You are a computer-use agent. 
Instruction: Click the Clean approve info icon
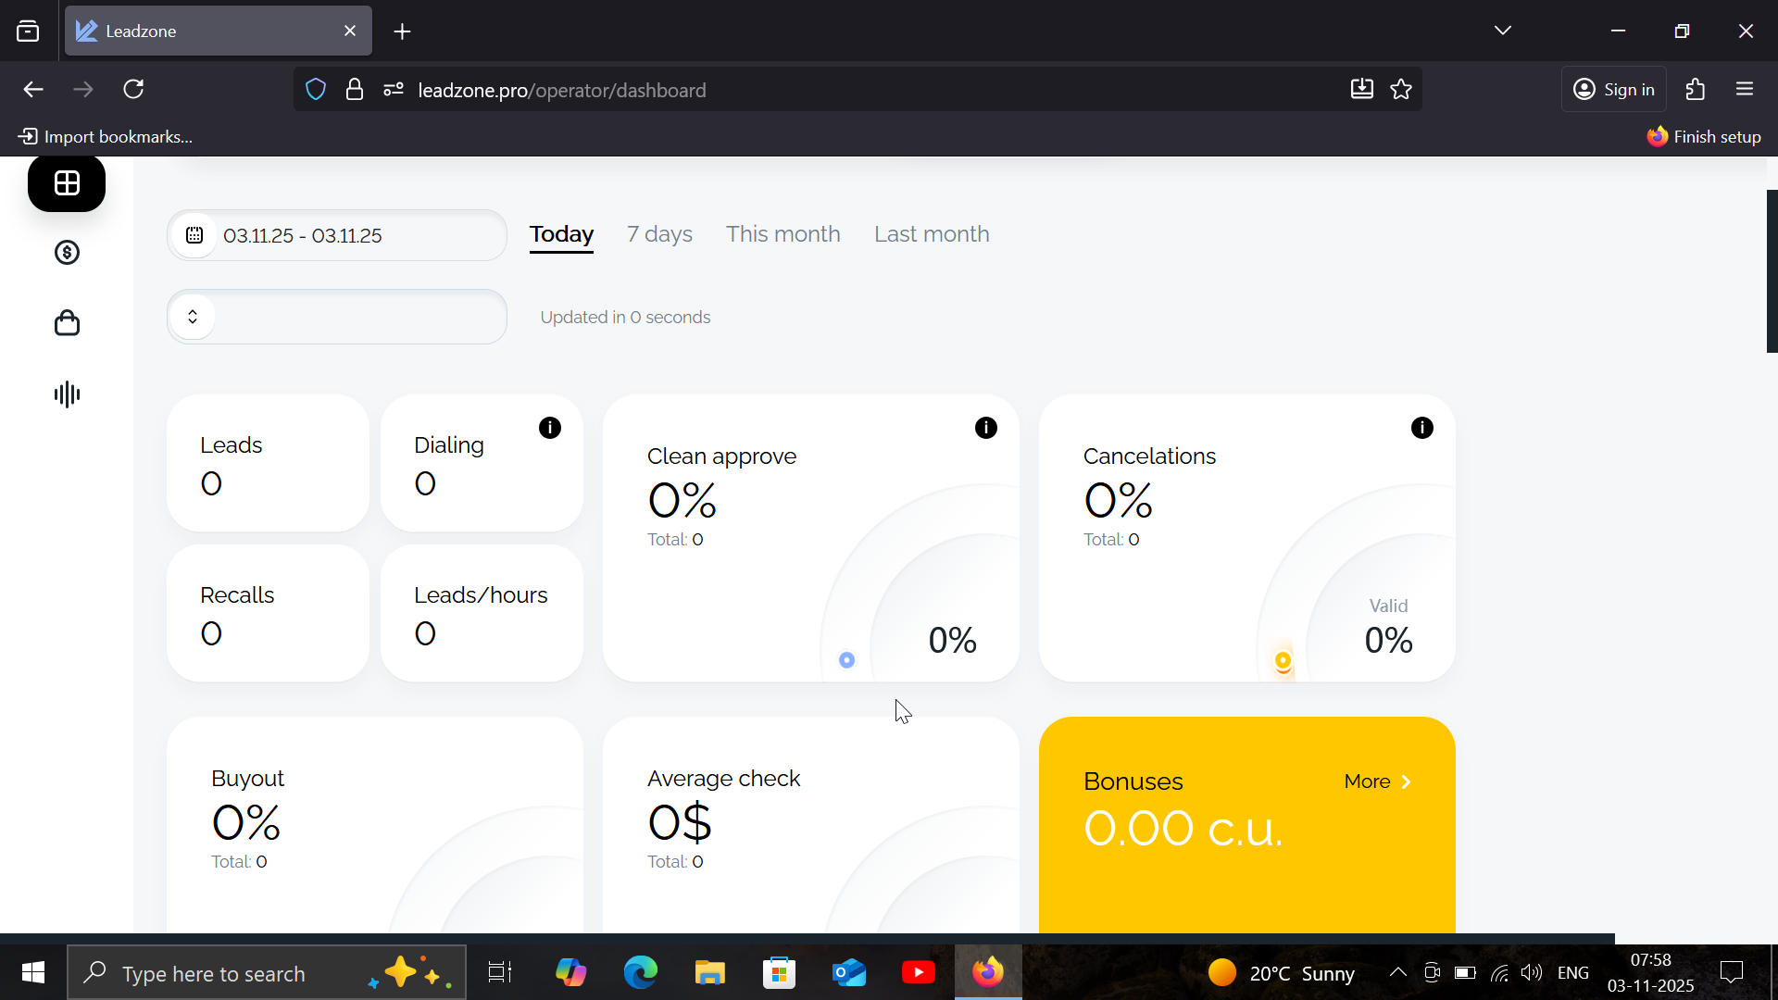click(986, 428)
